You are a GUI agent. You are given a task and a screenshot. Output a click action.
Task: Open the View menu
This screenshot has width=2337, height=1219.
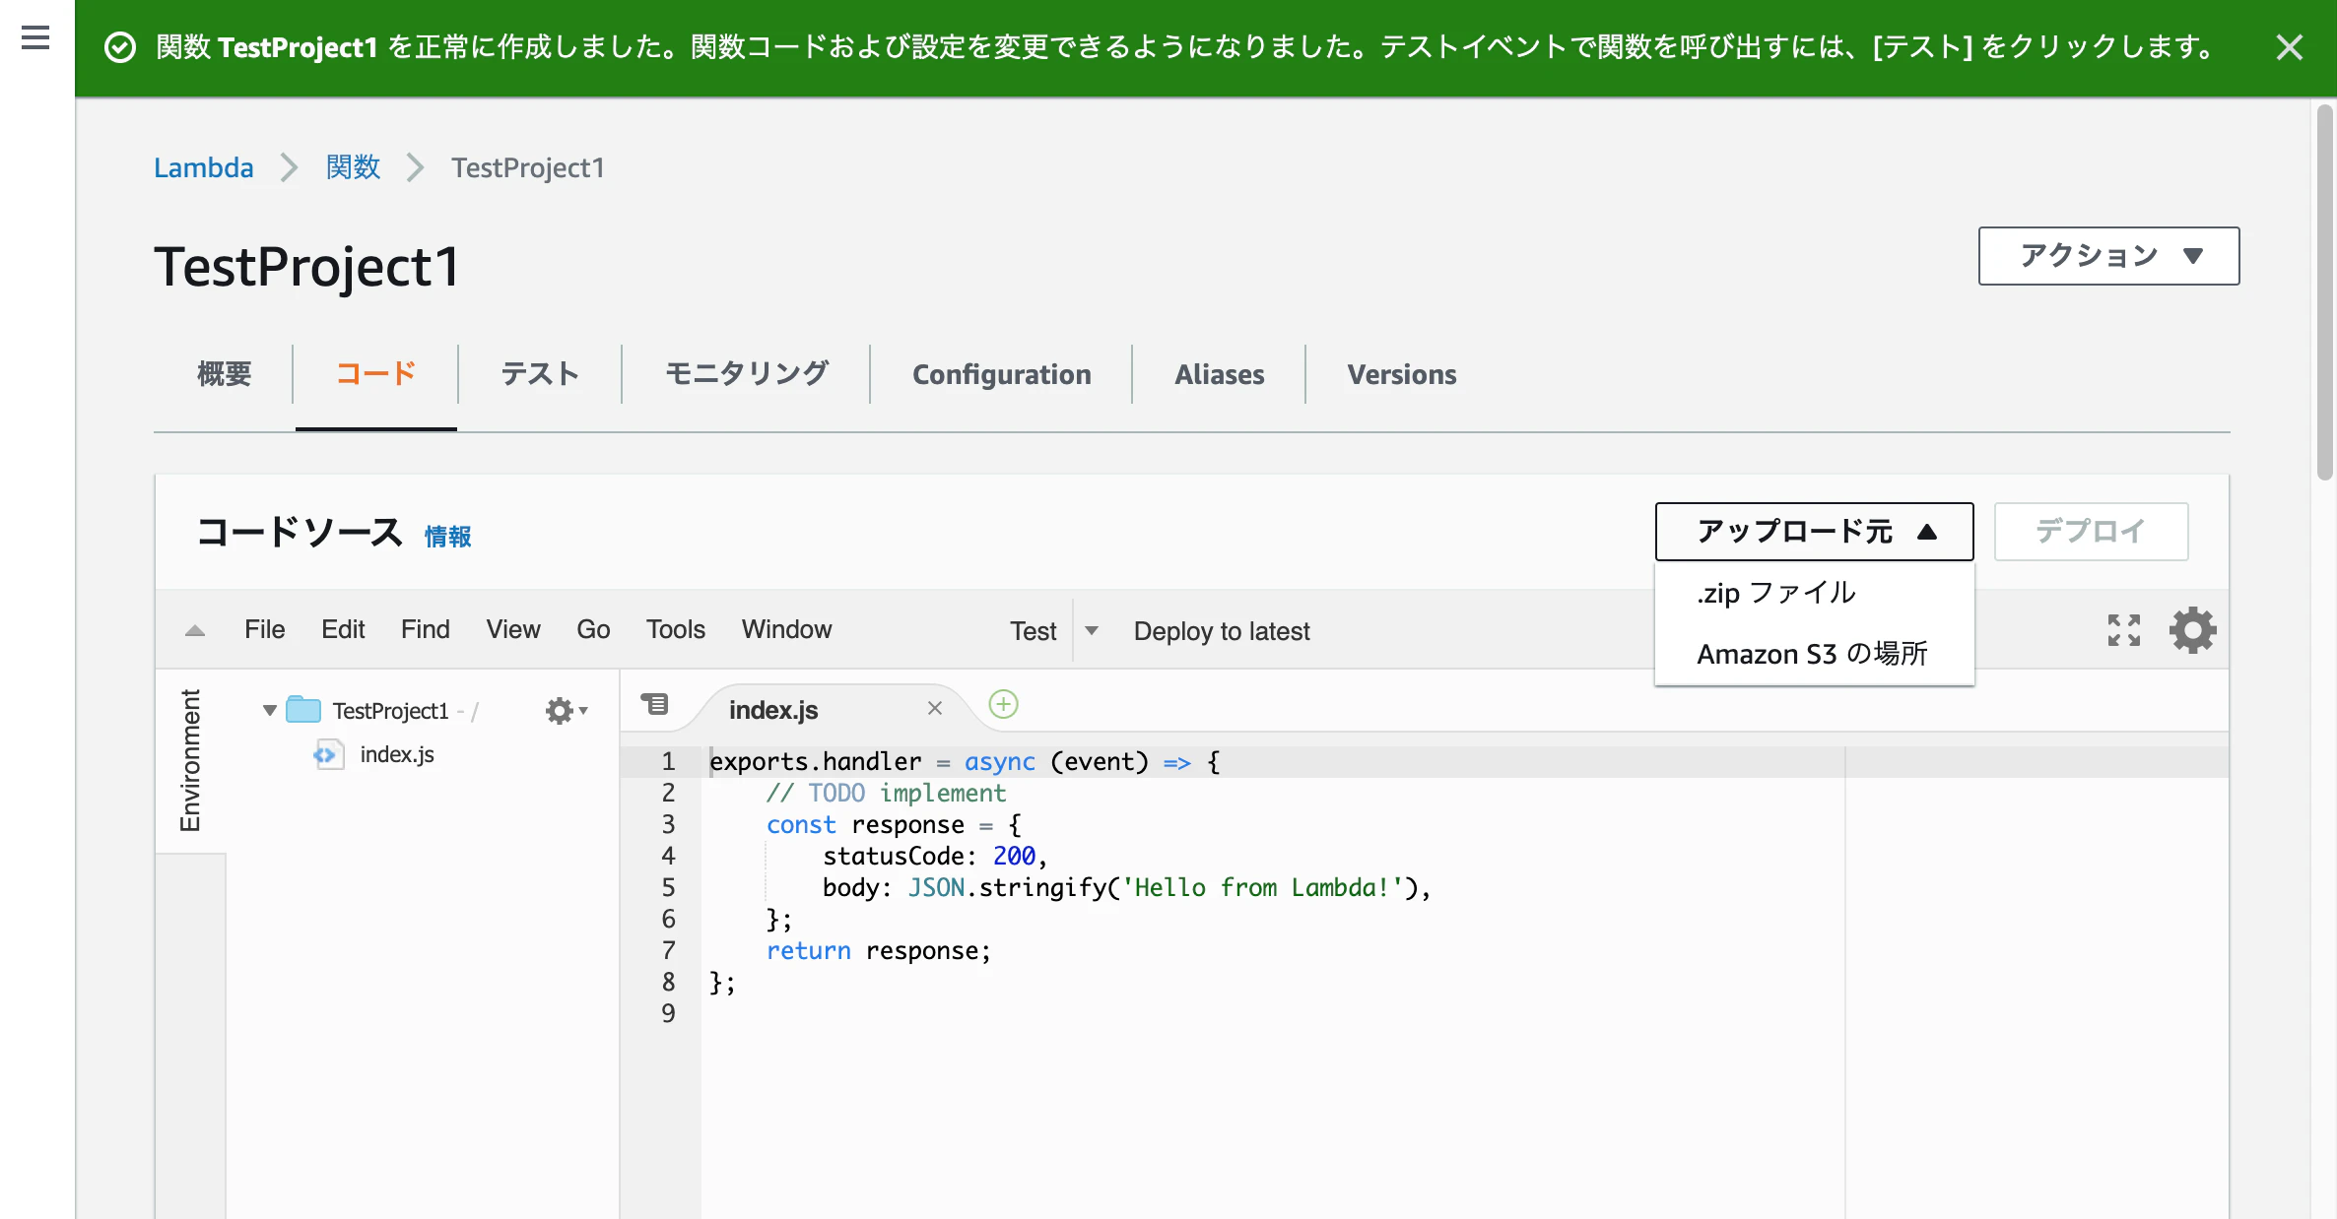(512, 629)
